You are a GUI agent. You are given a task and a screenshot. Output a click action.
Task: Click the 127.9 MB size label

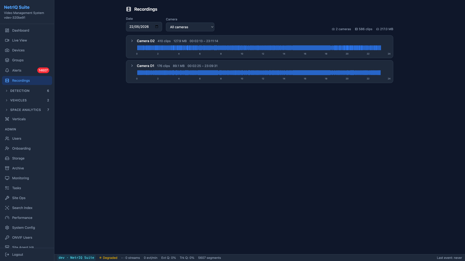(x=180, y=41)
